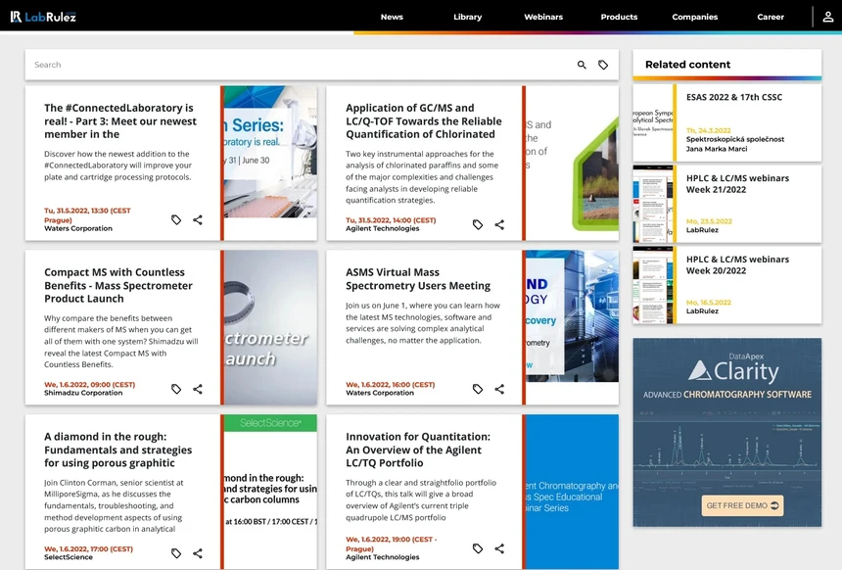Tag the ConnectedLaboratory Part 3 webinar
842x570 pixels.
point(176,219)
